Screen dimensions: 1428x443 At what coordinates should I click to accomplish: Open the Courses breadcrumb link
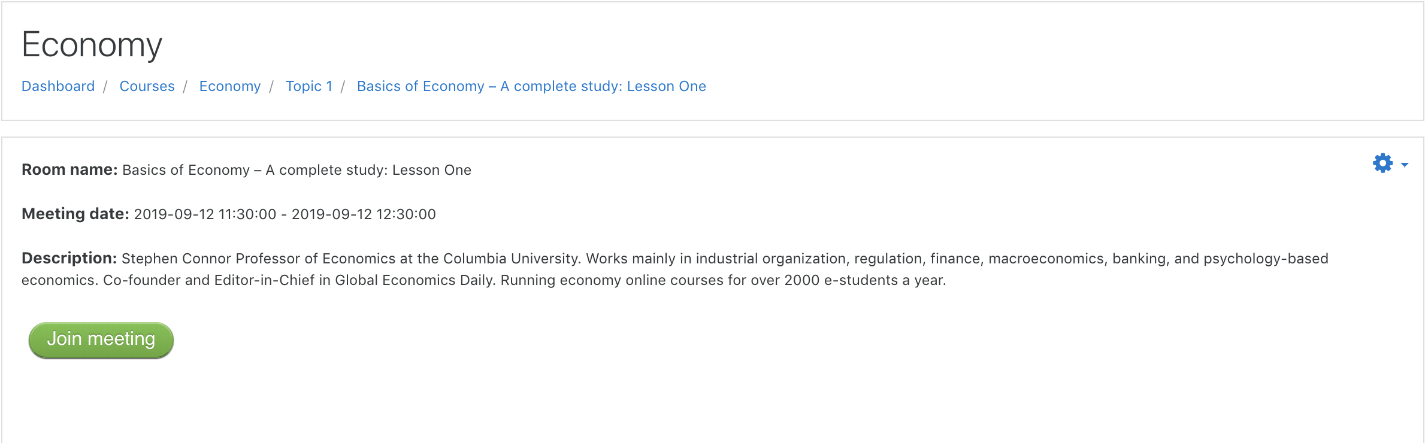(x=147, y=86)
